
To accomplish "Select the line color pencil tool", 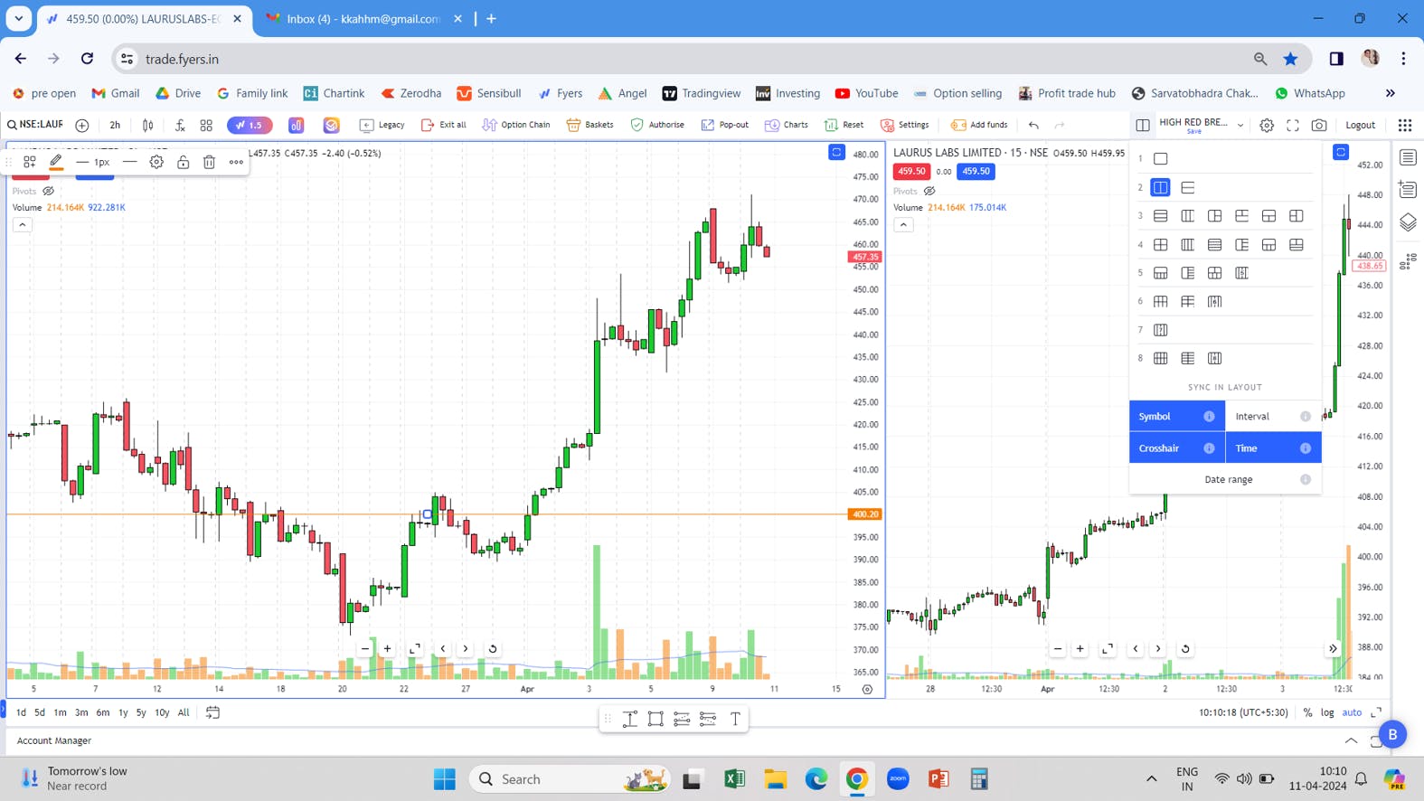I will [56, 162].
